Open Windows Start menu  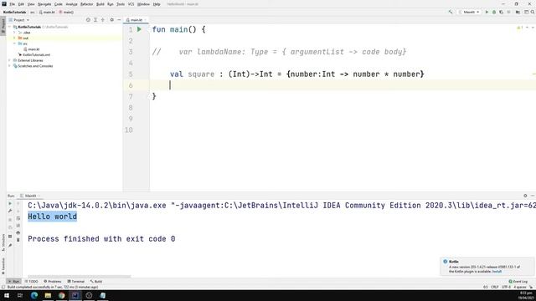click(x=7, y=295)
